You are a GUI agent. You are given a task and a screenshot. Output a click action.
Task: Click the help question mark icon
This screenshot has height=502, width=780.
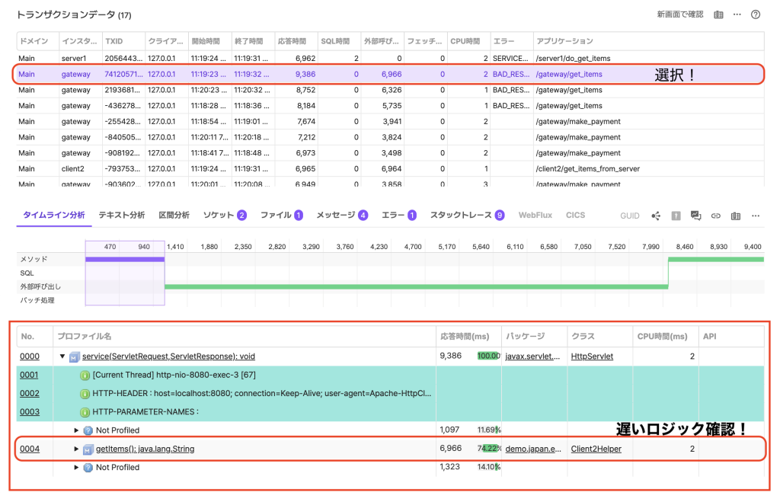756,14
